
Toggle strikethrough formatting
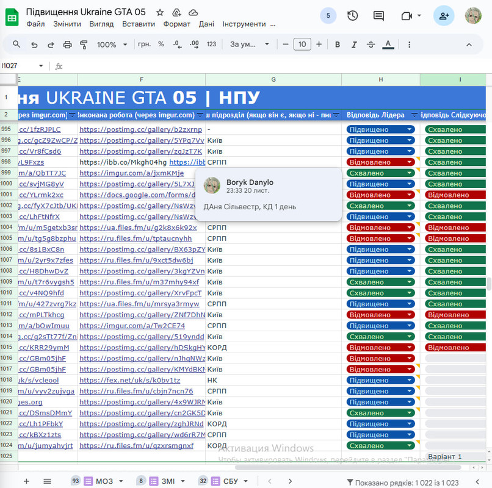point(371,45)
